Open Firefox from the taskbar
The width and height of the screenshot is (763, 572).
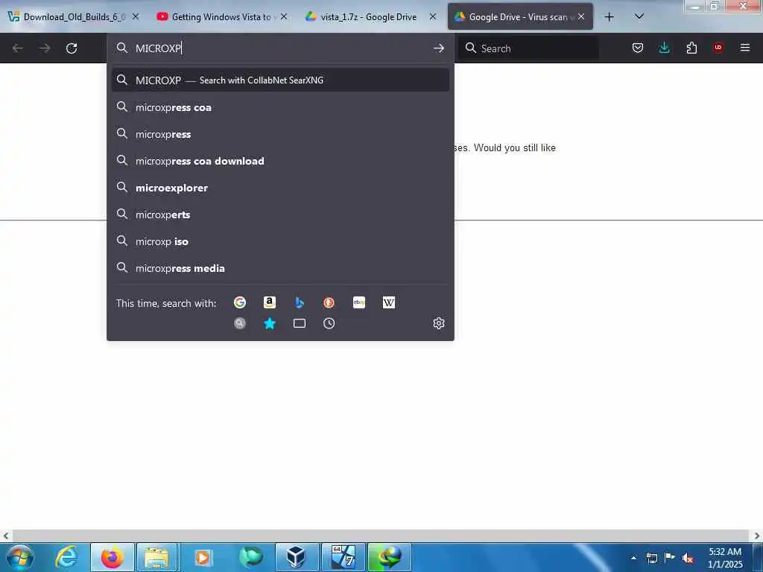[112, 557]
